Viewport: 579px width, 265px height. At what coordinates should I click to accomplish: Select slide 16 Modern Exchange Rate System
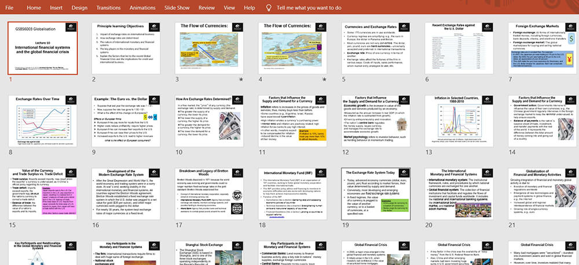click(126, 194)
